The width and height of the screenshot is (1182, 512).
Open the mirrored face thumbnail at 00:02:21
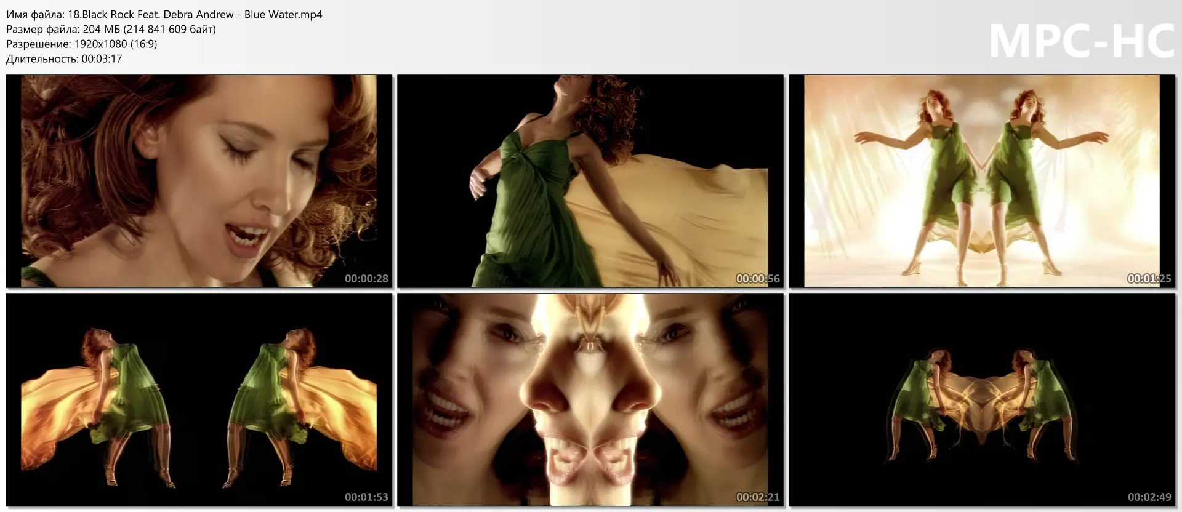pyautogui.click(x=590, y=399)
